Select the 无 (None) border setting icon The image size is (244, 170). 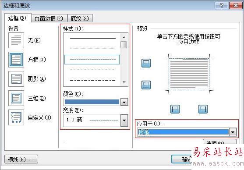tap(16, 40)
